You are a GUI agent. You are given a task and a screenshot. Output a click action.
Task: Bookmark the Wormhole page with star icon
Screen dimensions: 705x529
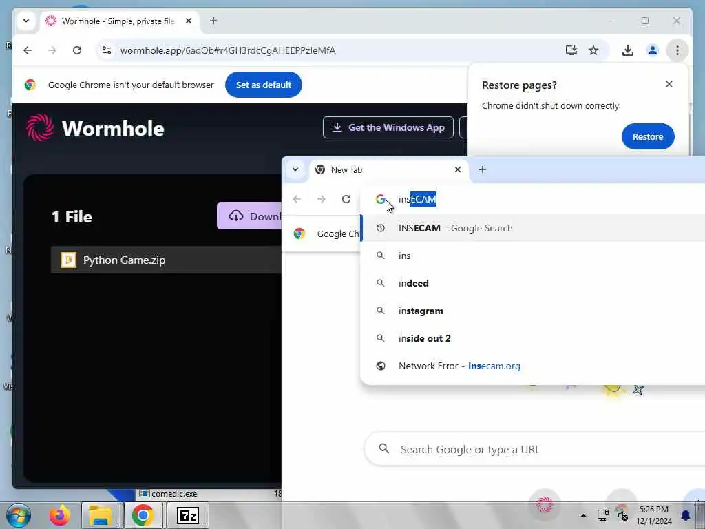pyautogui.click(x=593, y=50)
